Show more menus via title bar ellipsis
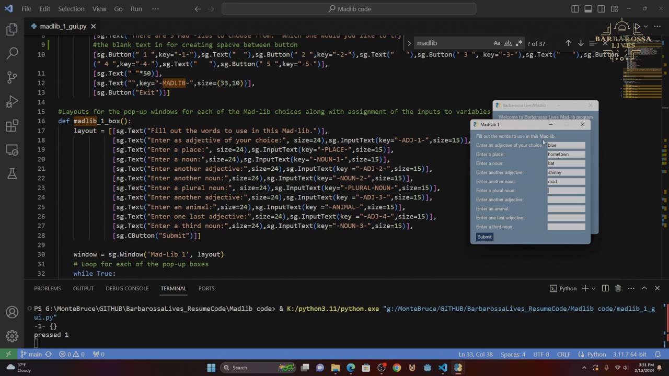 coord(155,9)
